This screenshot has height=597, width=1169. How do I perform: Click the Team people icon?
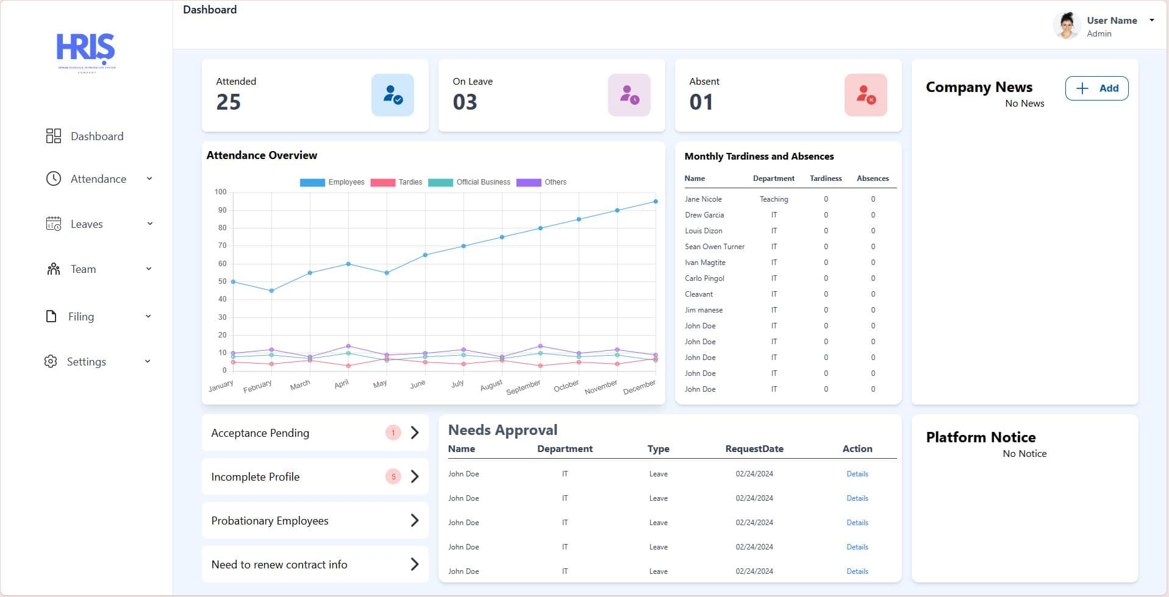(54, 269)
